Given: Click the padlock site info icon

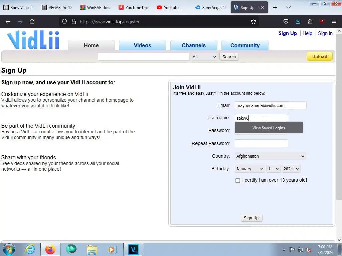Looking at the screenshot, I should (x=74, y=22).
